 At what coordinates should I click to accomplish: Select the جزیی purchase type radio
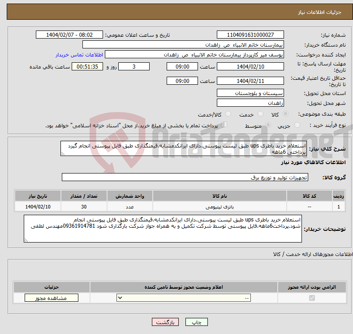tap(297, 125)
